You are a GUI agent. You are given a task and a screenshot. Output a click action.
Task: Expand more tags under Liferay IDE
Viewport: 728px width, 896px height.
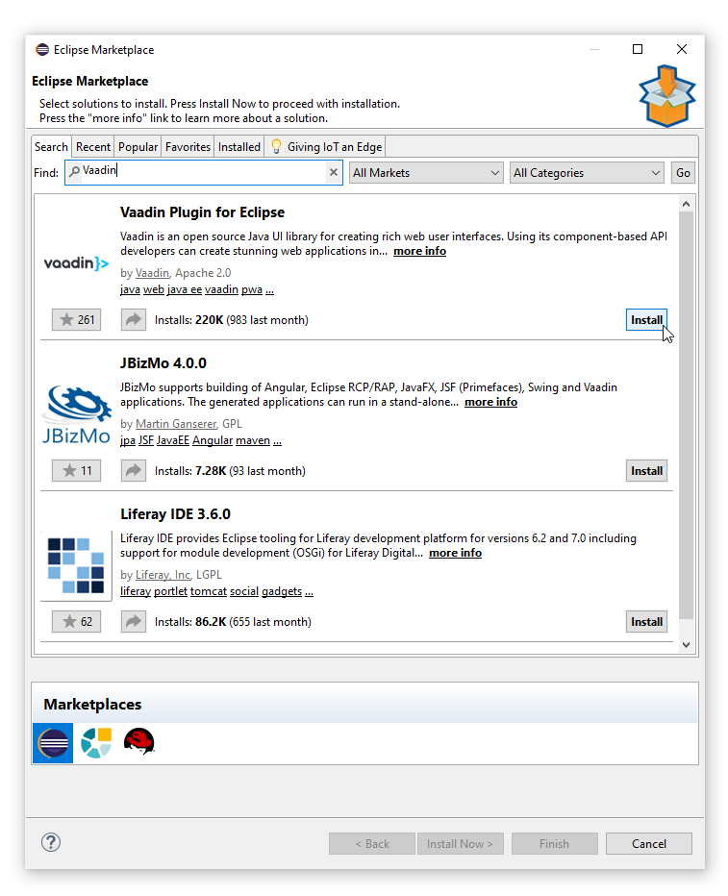[309, 591]
